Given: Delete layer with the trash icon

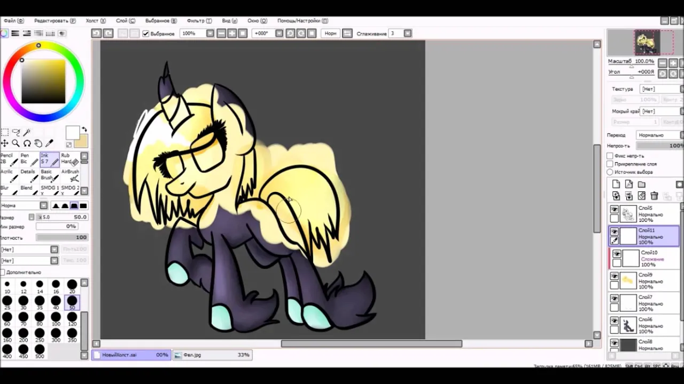Looking at the screenshot, I should pos(654,196).
